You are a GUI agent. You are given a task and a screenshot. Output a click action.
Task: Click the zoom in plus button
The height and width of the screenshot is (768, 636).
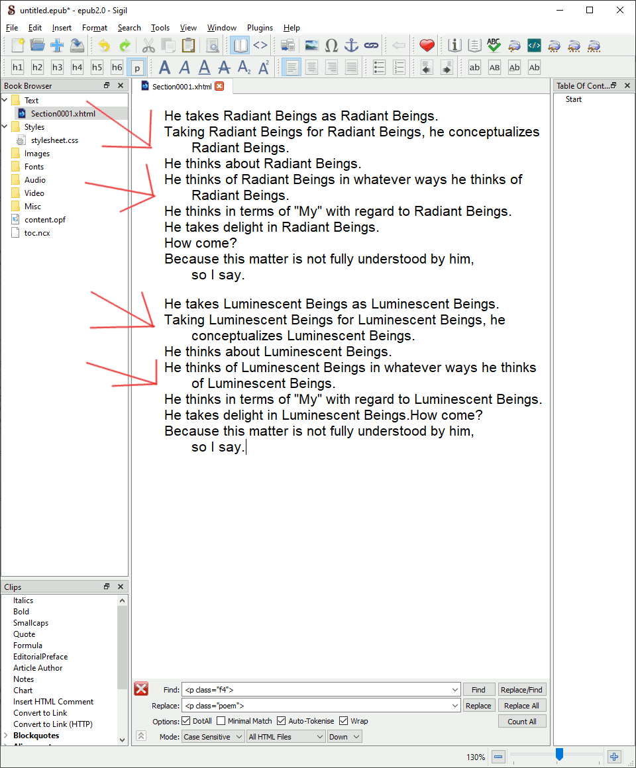(x=614, y=757)
